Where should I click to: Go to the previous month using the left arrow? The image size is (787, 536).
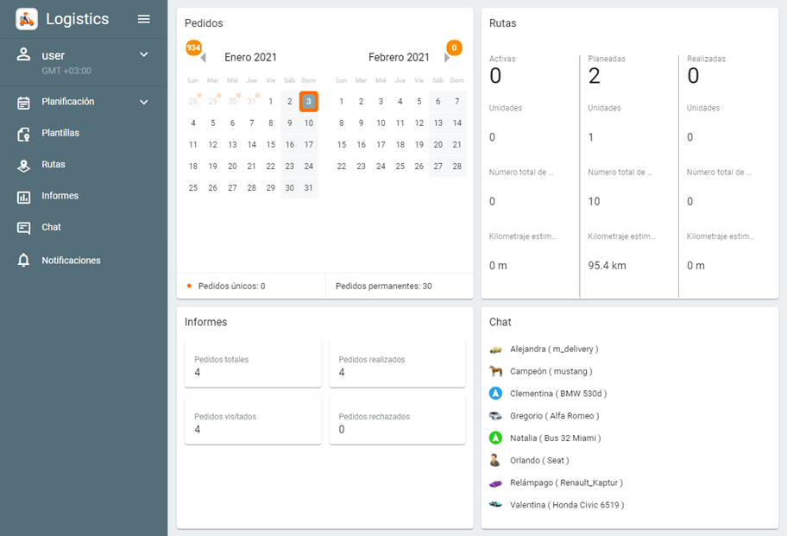coord(203,58)
